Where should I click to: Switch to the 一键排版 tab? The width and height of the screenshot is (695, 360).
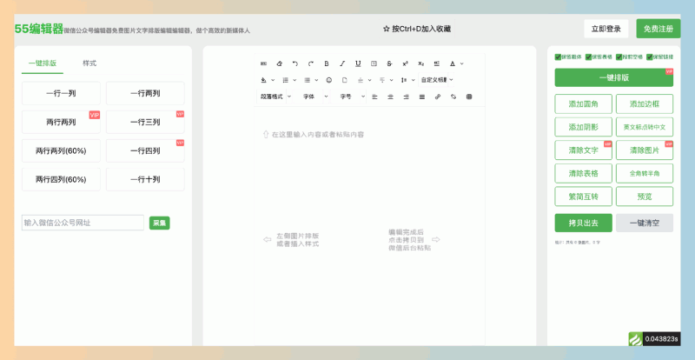pyautogui.click(x=43, y=63)
